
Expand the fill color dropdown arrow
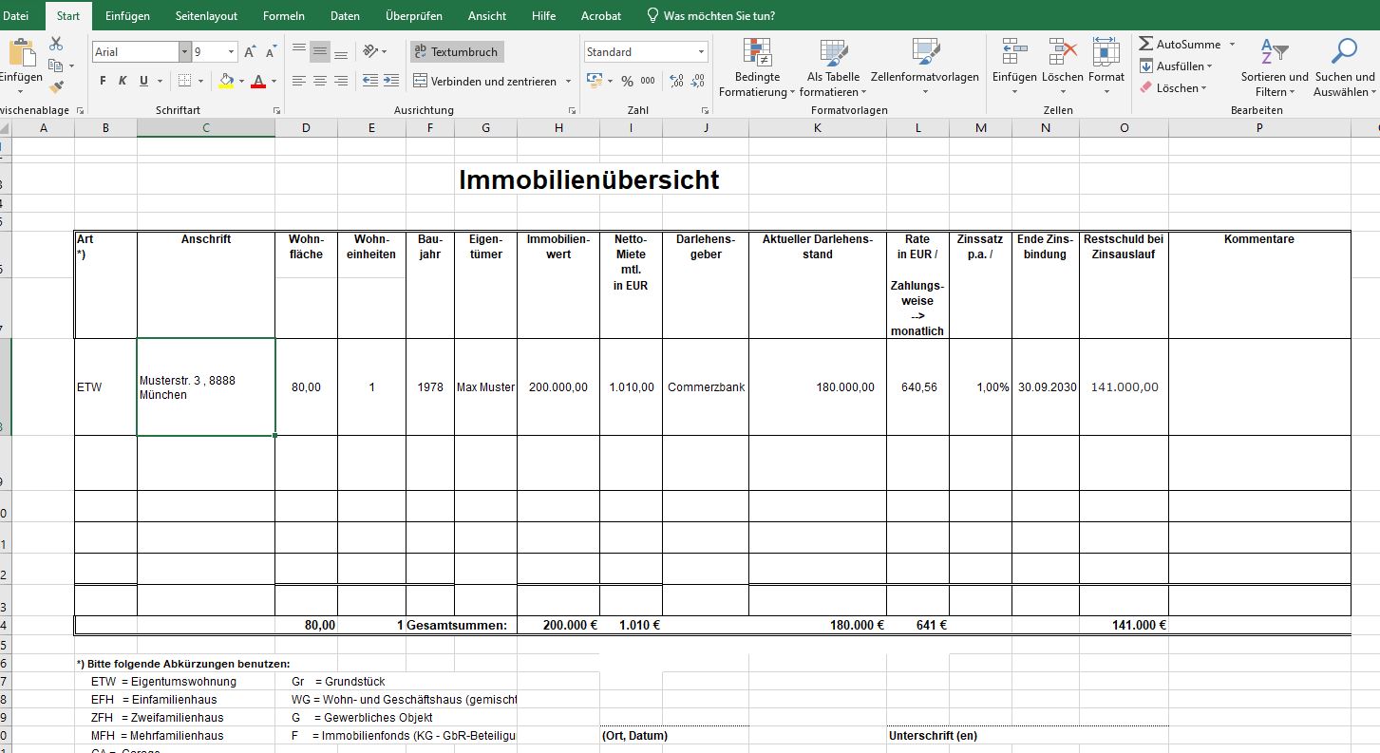point(241,82)
